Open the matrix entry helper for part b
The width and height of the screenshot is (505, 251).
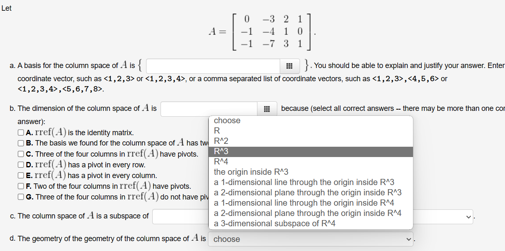(267, 108)
